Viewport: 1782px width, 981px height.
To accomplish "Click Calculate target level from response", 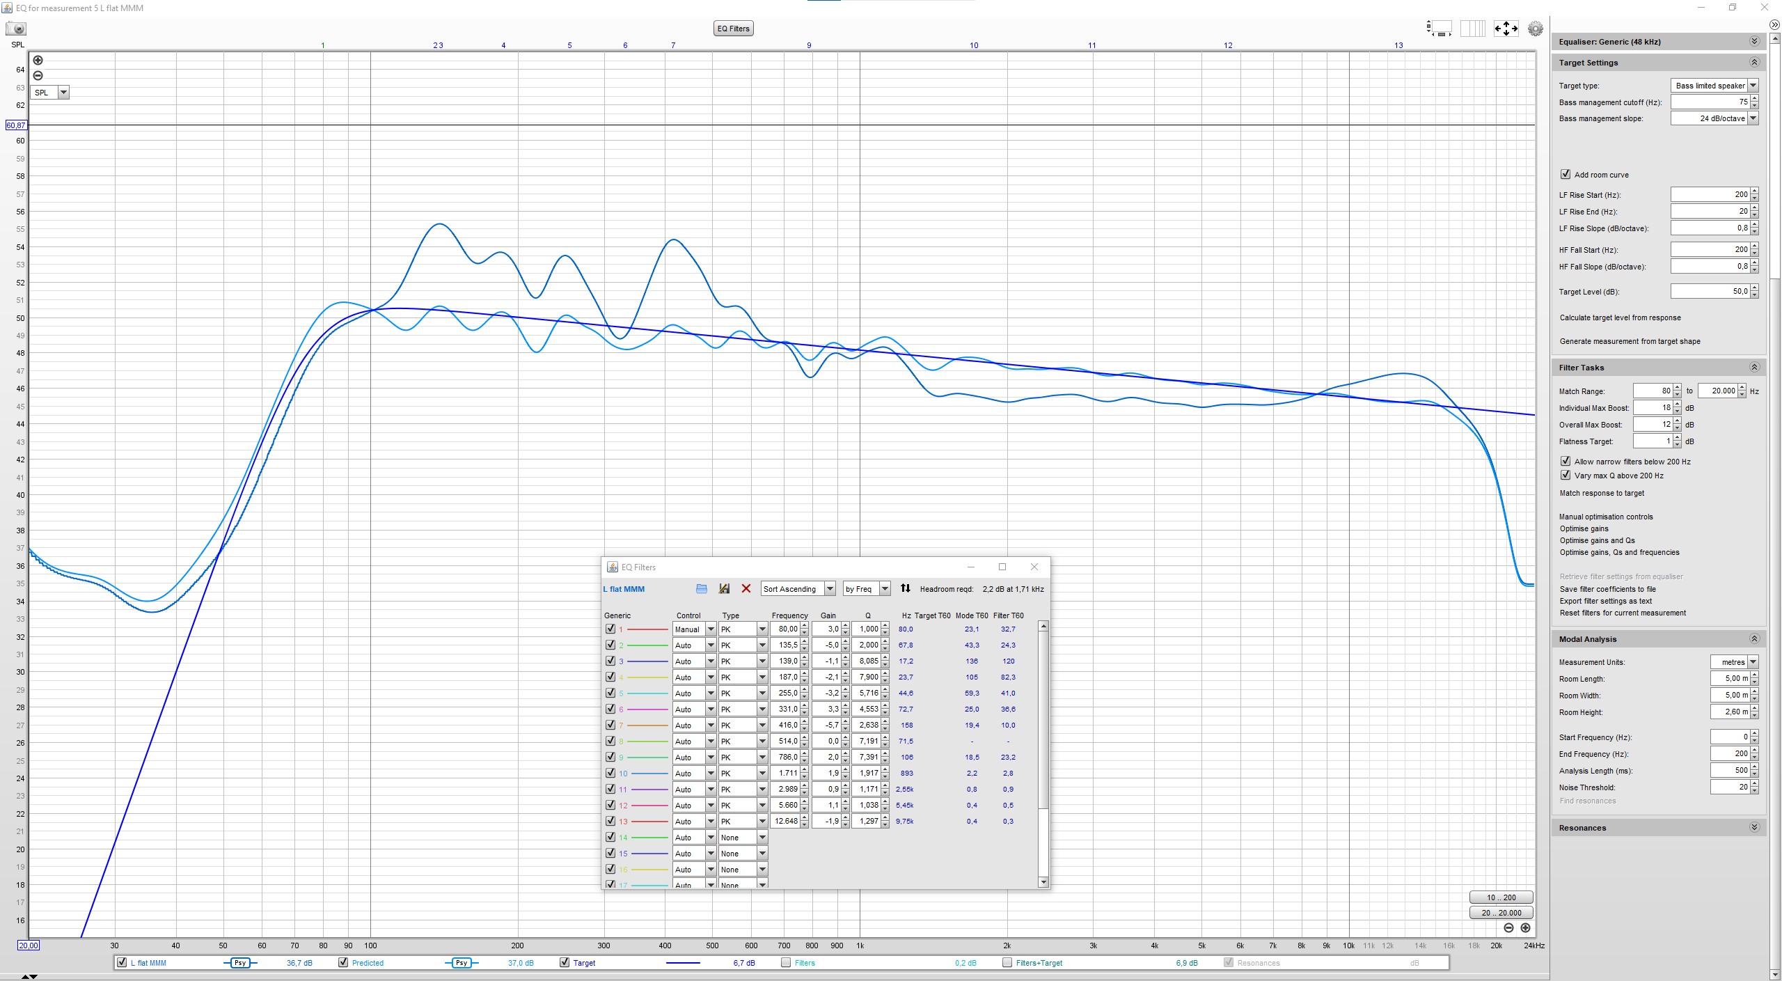I will (1620, 317).
